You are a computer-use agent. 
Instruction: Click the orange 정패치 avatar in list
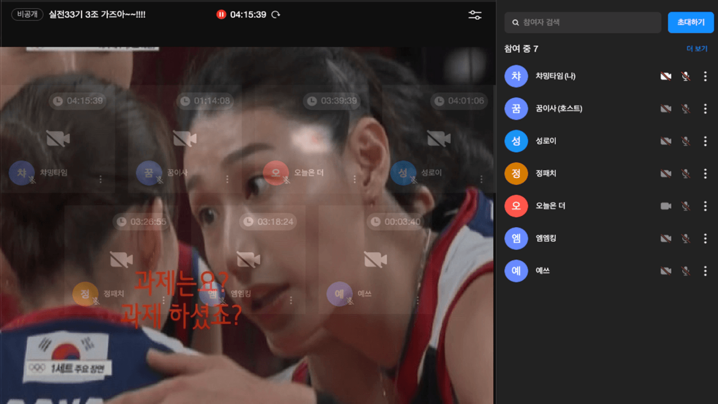[x=516, y=173]
